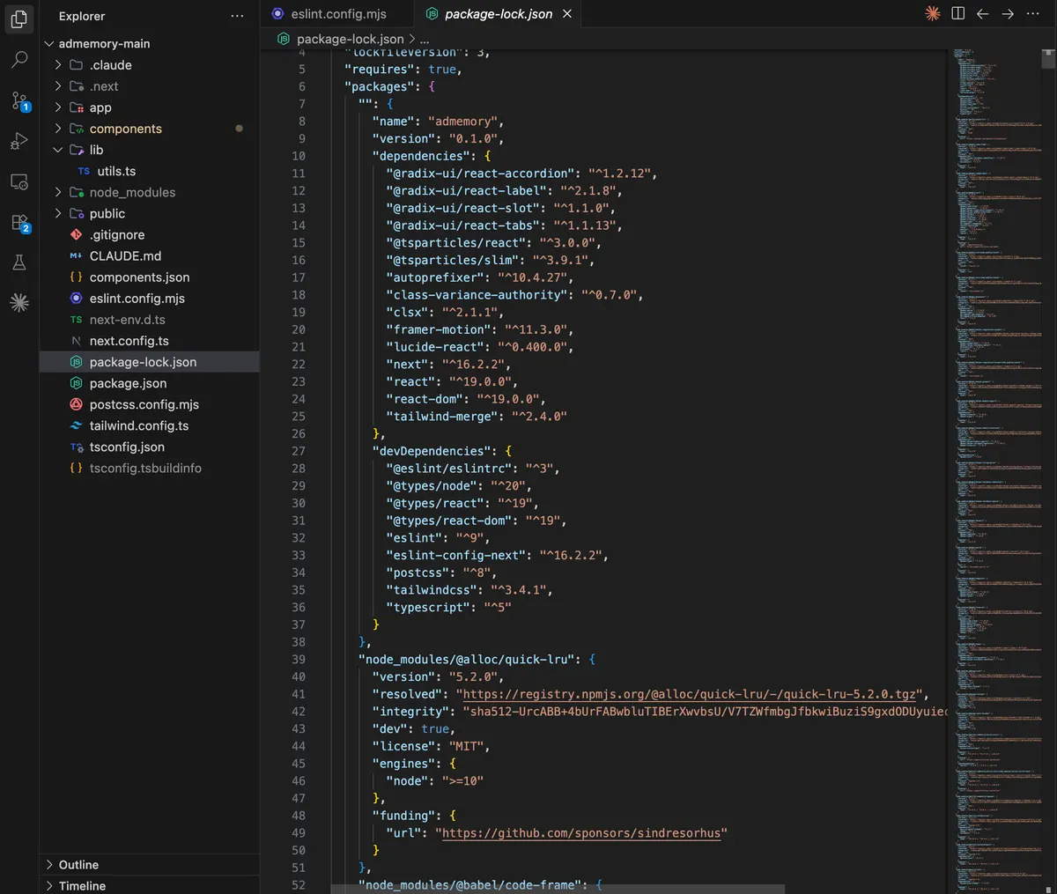This screenshot has width=1057, height=894.
Task: Open the Remote Explorer view icon
Action: pos(19,181)
